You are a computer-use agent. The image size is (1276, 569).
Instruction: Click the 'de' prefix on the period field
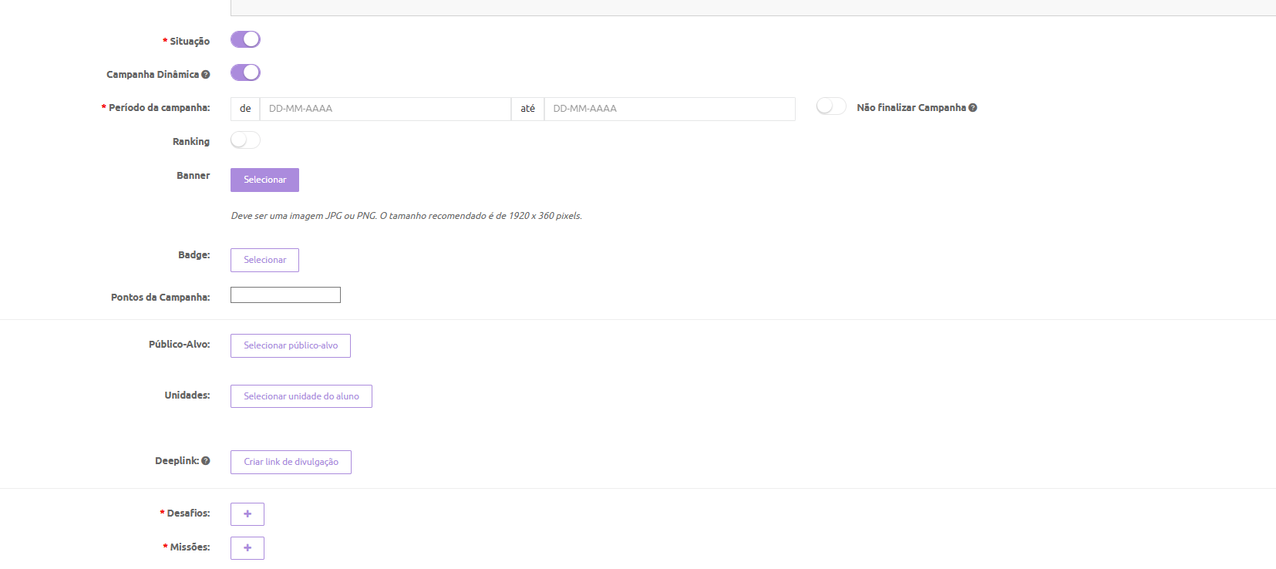click(x=245, y=109)
